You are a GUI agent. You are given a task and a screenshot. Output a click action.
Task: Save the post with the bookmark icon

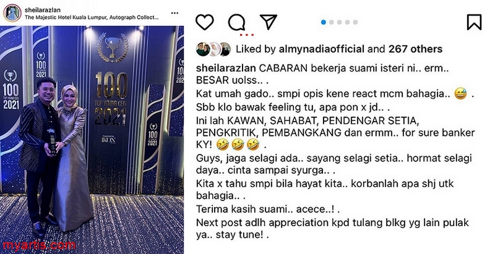[474, 22]
